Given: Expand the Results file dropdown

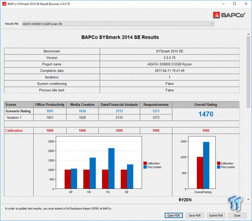Looking at the screenshot, I should pos(211,24).
